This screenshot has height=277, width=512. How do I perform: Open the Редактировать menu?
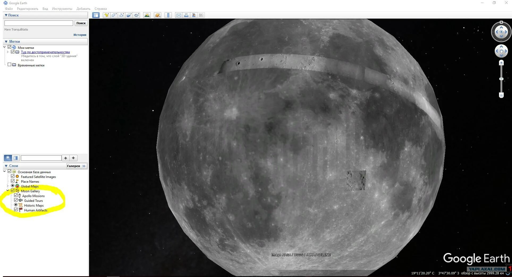pyautogui.click(x=28, y=9)
